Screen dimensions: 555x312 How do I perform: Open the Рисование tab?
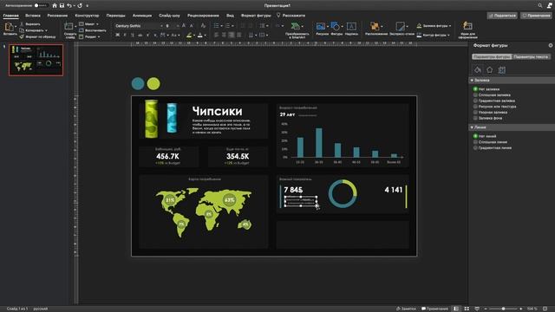[x=57, y=16]
